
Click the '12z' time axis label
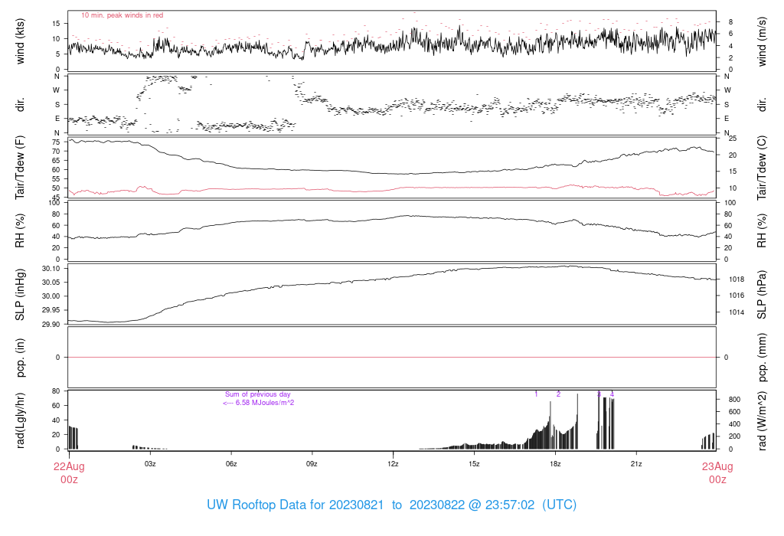pyautogui.click(x=393, y=464)
